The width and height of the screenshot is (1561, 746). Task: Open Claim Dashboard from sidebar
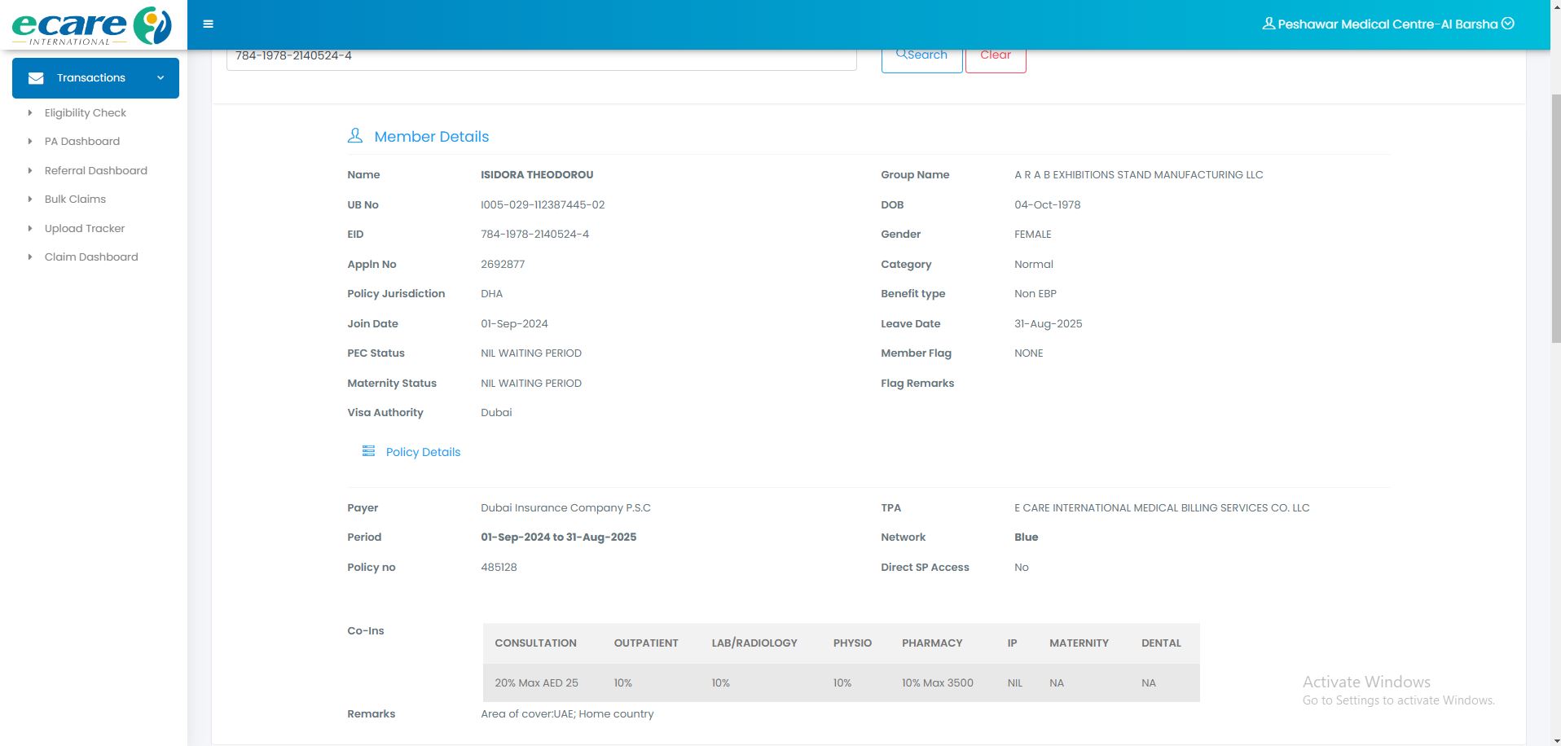[91, 257]
